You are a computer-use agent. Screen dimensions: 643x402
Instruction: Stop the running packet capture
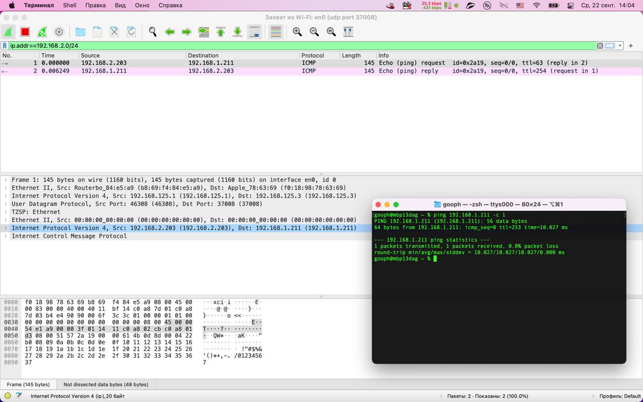[x=25, y=32]
